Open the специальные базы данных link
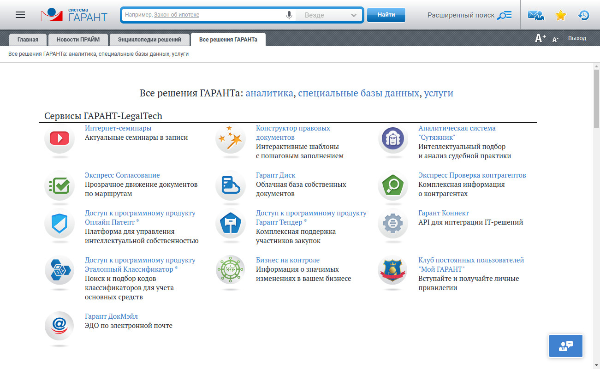The width and height of the screenshot is (600, 369). pos(359,93)
